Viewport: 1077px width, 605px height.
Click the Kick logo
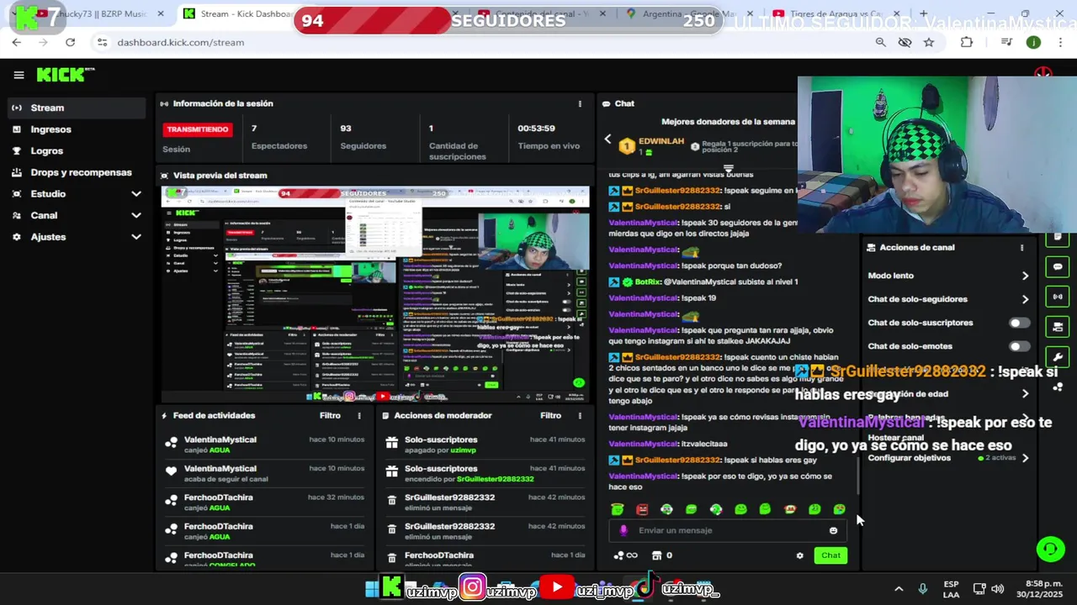click(x=66, y=75)
